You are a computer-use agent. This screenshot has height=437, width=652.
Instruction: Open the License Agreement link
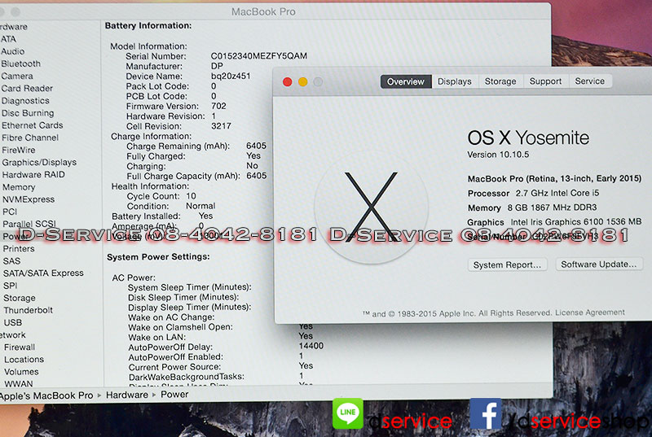coord(589,312)
